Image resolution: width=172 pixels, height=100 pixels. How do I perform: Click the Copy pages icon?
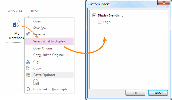coord(28,68)
